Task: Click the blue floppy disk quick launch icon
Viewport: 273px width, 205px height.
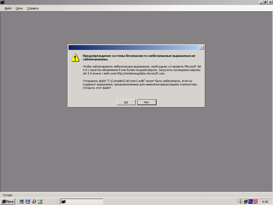Action: click(28, 202)
